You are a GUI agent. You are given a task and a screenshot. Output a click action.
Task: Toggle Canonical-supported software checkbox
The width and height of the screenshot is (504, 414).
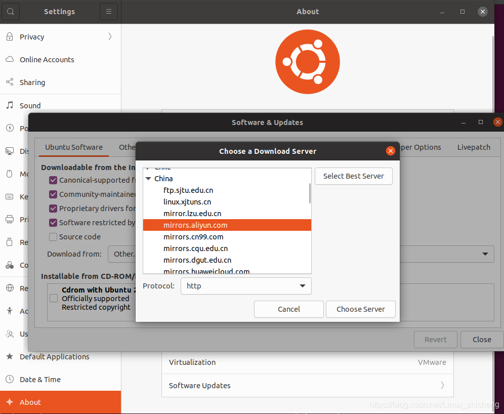pyautogui.click(x=53, y=180)
